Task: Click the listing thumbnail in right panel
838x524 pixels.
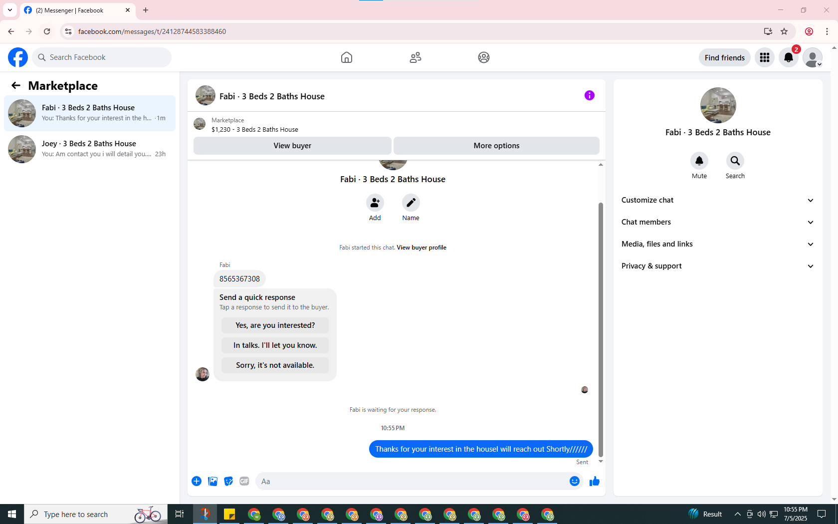Action: click(718, 105)
